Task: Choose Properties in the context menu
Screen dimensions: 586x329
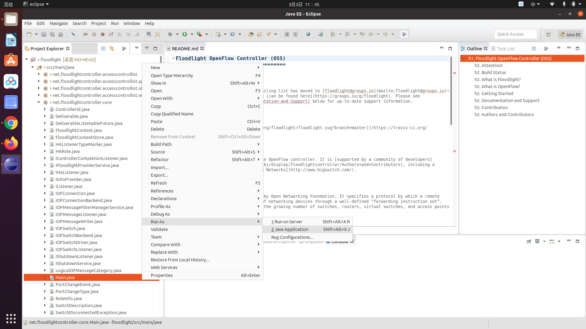Action: click(x=161, y=275)
